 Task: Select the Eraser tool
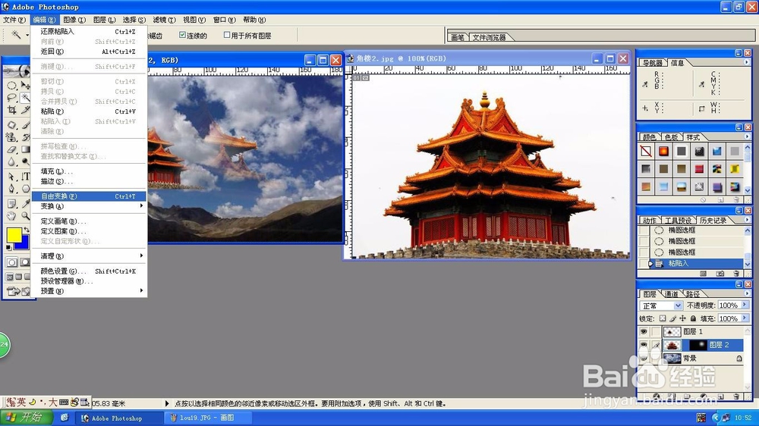pos(11,149)
